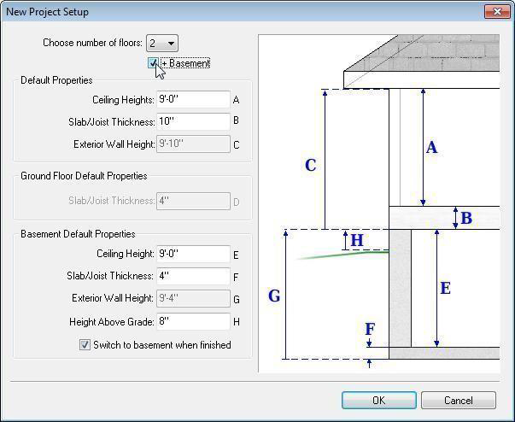Screen dimensions: 515x422
Task: Click the basement Ceiling Height field E
Action: click(x=194, y=254)
